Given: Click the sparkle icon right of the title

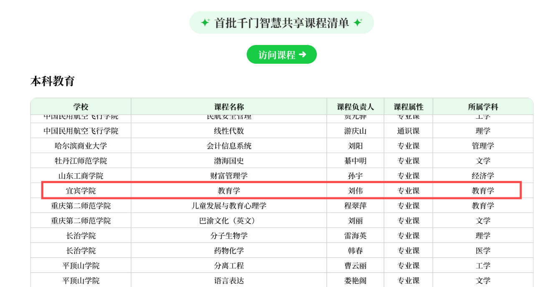Looking at the screenshot, I should pyautogui.click(x=358, y=22).
